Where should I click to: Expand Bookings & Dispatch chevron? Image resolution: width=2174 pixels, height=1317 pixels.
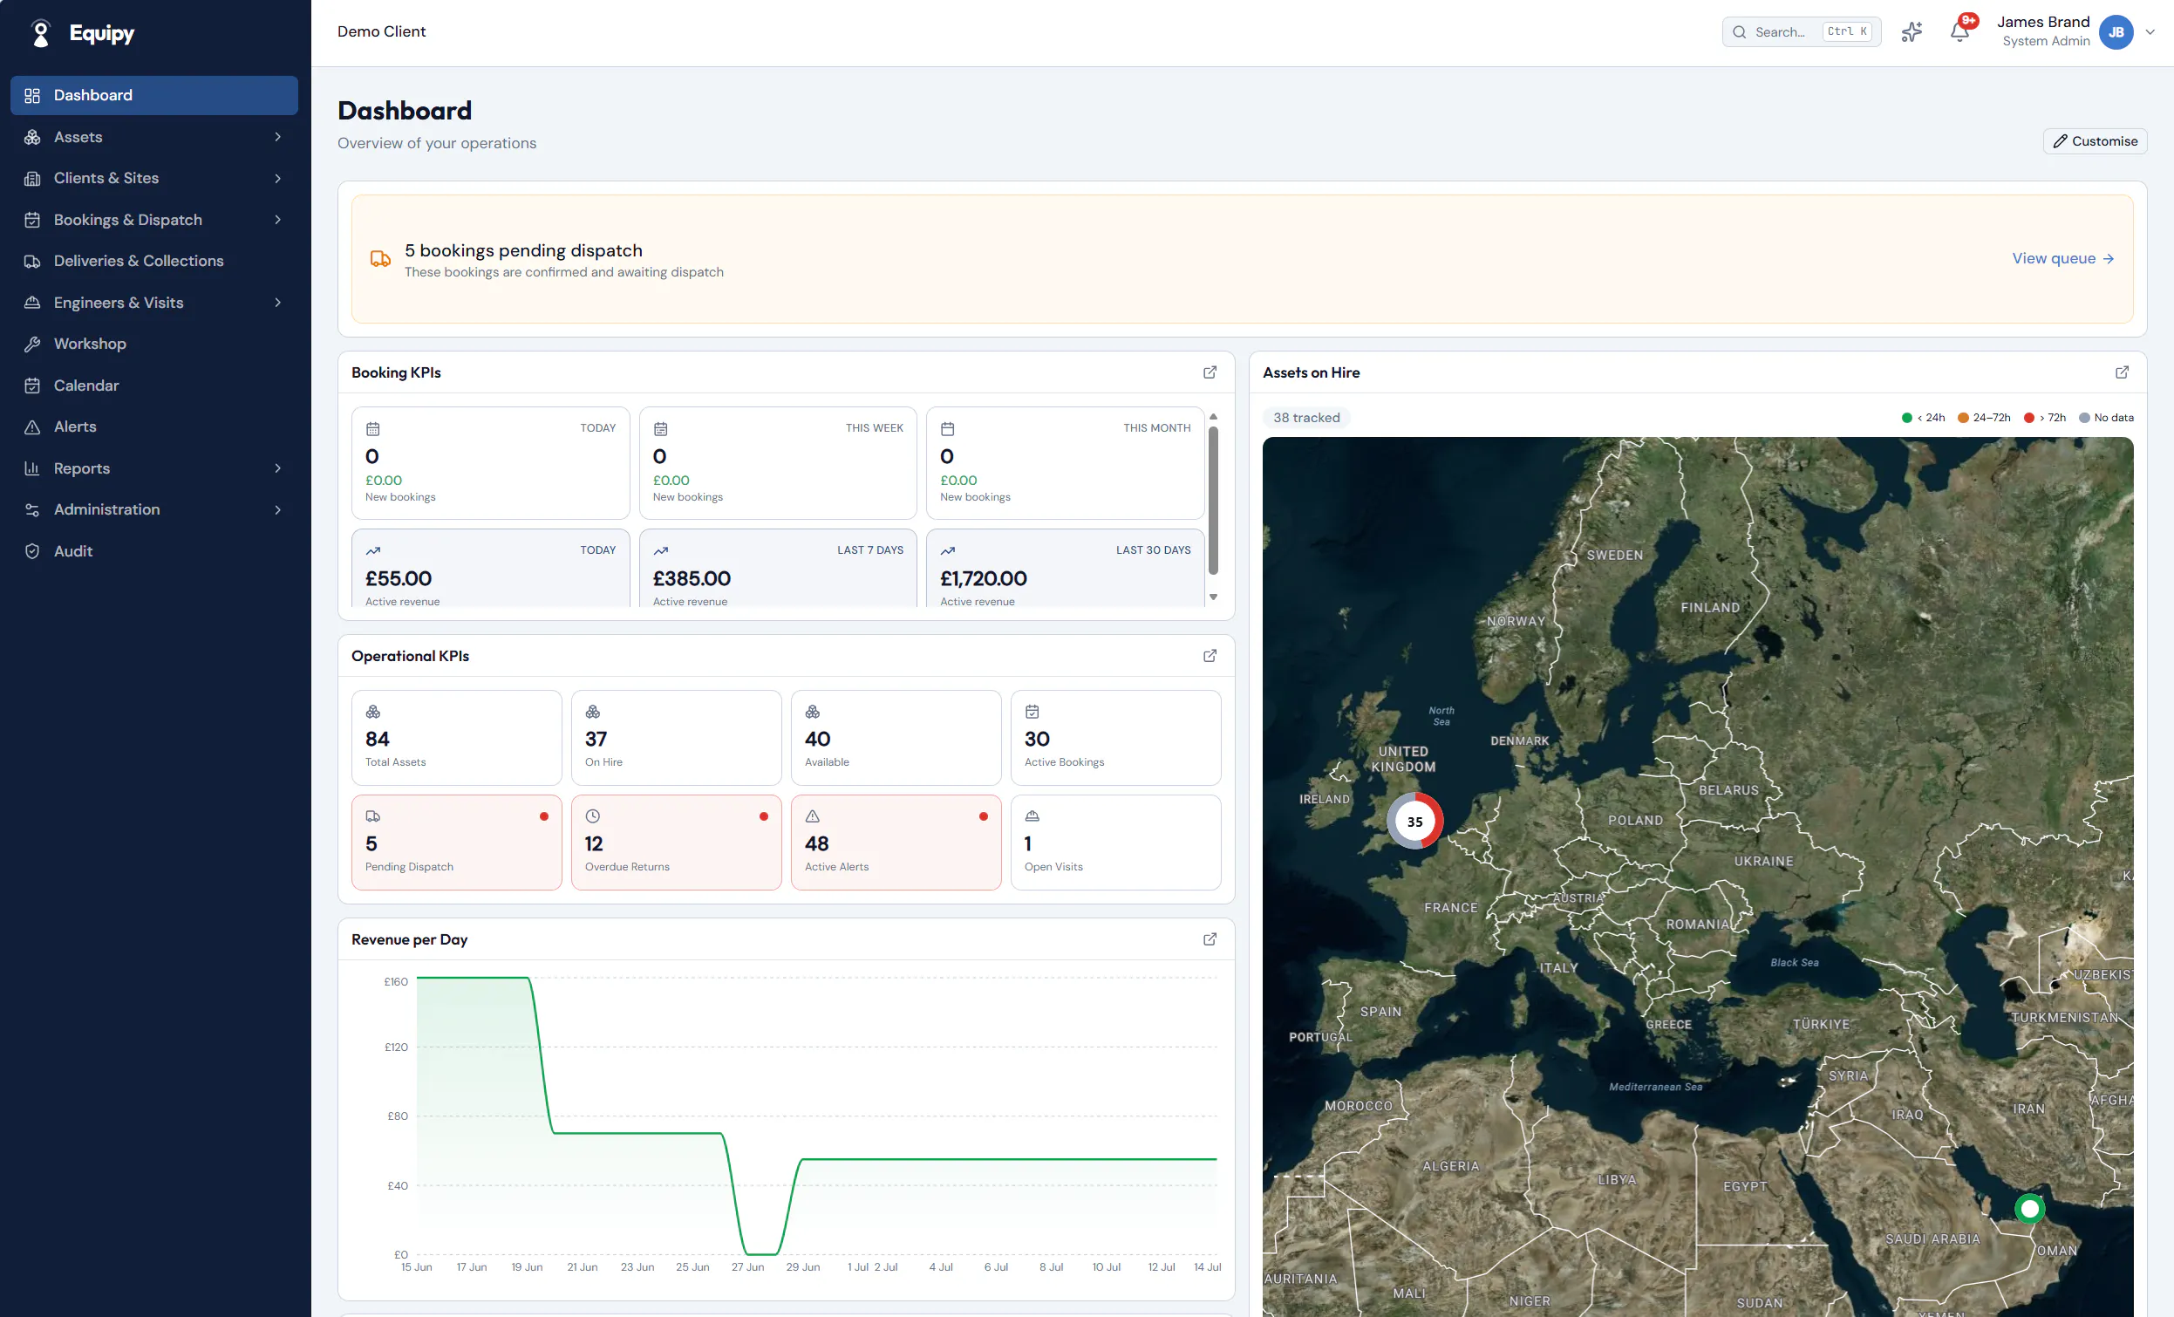[x=278, y=220]
